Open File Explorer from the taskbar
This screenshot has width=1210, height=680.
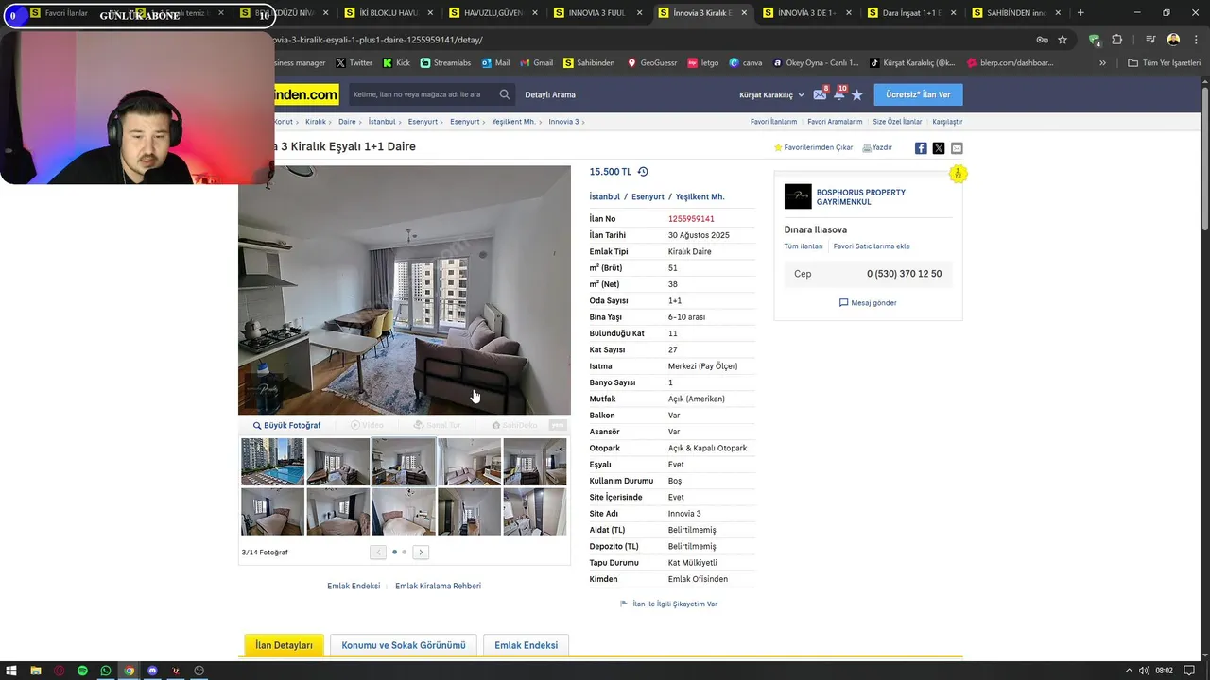[36, 671]
